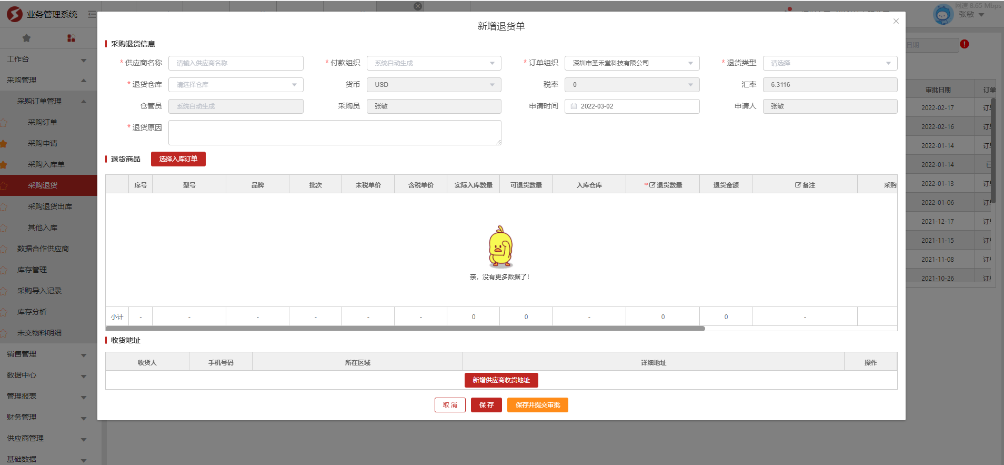The height and width of the screenshot is (465, 1004).
Task: Open the 退货类型 dropdown
Action: 830,63
